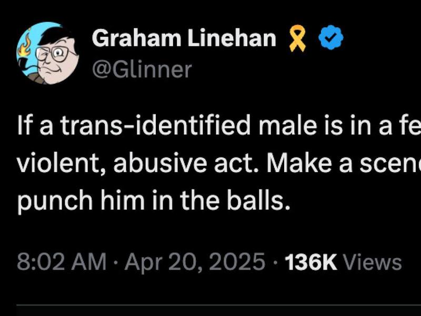Click the yellow ribbon emoji beside name

(297, 38)
